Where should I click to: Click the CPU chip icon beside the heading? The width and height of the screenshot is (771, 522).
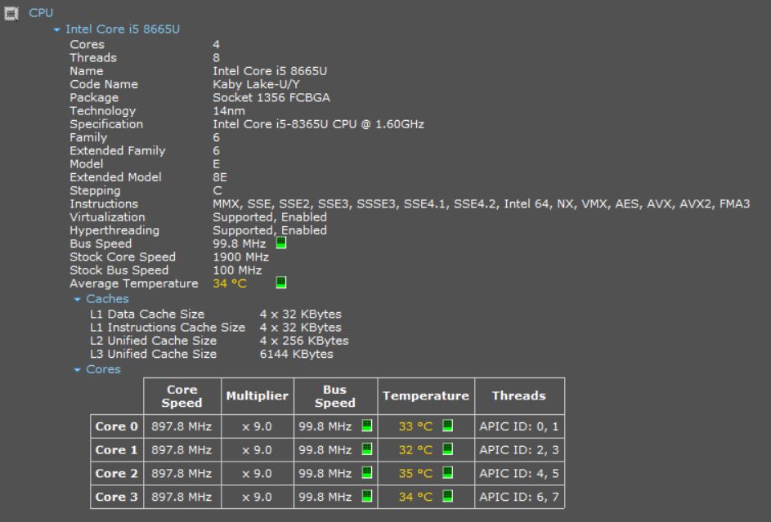(x=12, y=13)
